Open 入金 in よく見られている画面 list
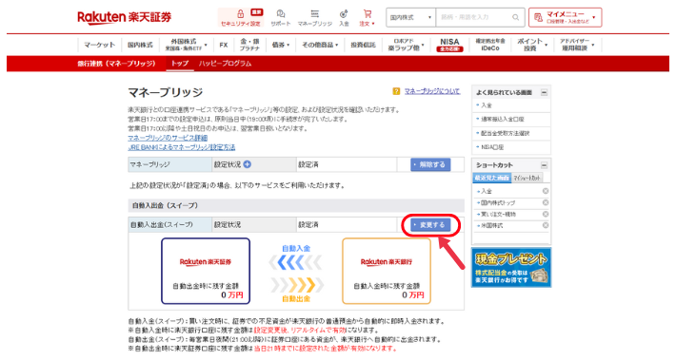676x361 pixels. point(487,105)
